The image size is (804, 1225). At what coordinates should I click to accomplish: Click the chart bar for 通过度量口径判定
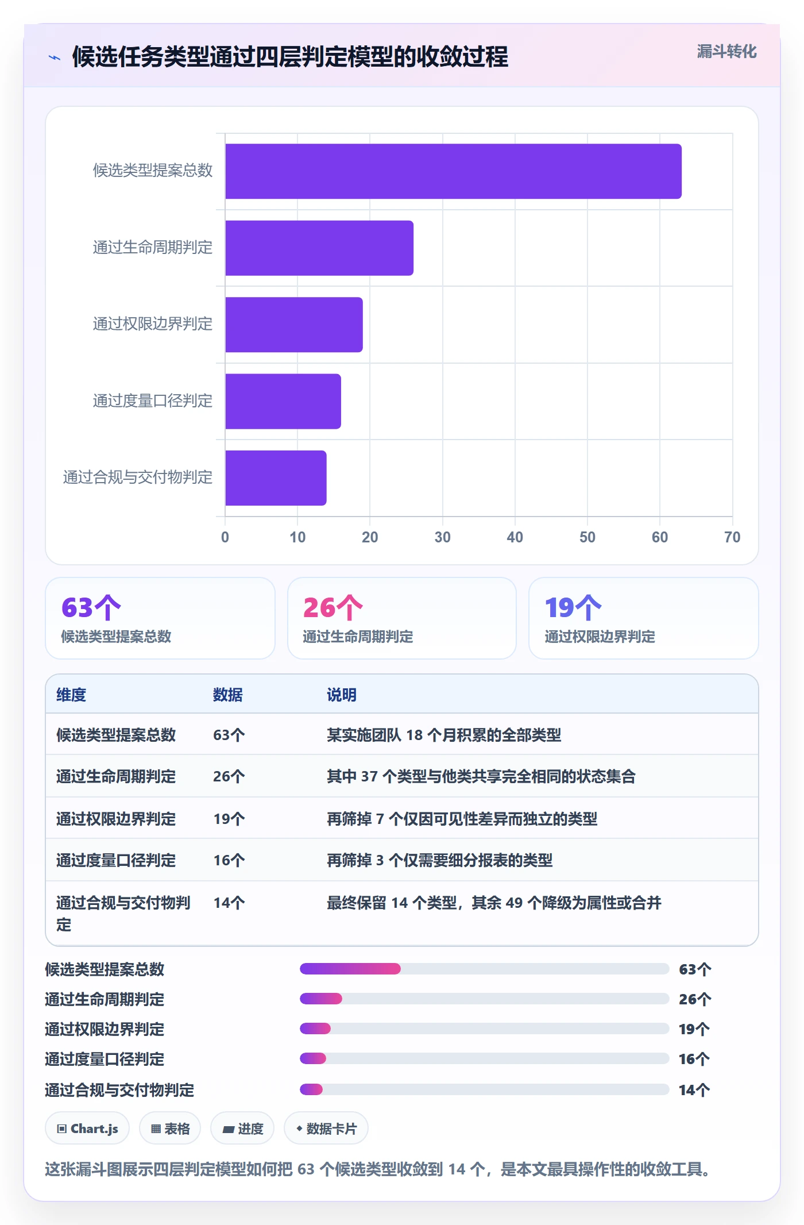(283, 402)
